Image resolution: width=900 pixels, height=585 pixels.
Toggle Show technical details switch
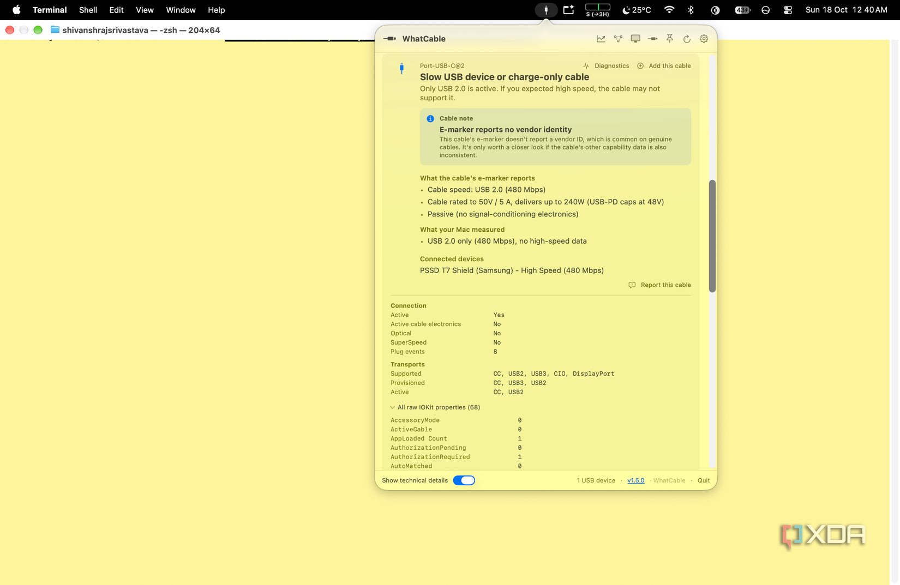point(464,480)
